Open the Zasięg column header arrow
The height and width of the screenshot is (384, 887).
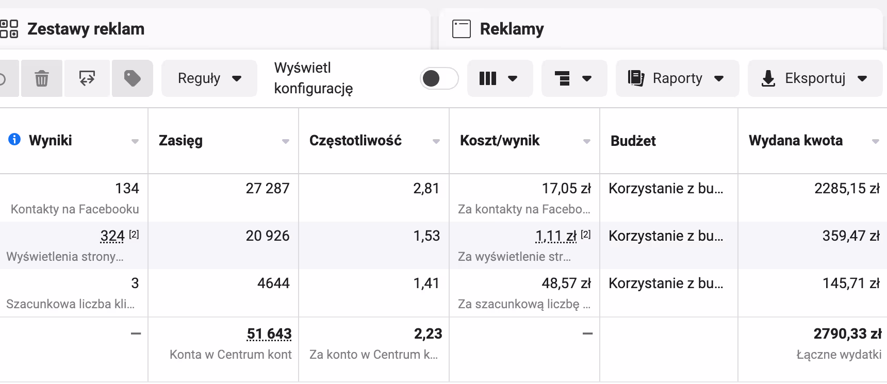tap(286, 141)
